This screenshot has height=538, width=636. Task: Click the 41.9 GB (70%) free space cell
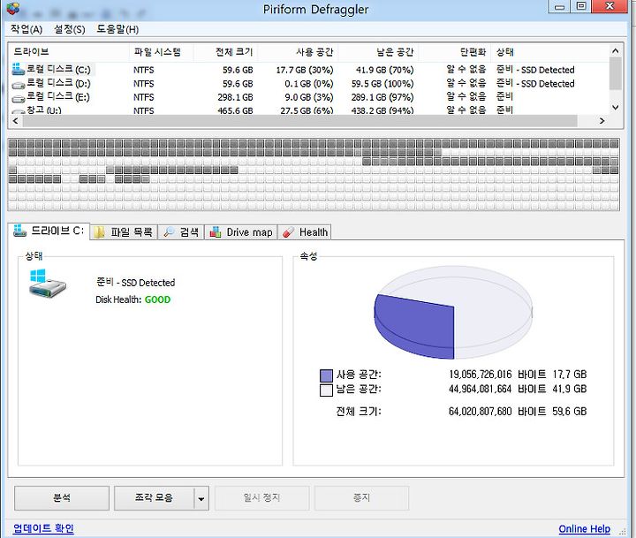pos(384,70)
